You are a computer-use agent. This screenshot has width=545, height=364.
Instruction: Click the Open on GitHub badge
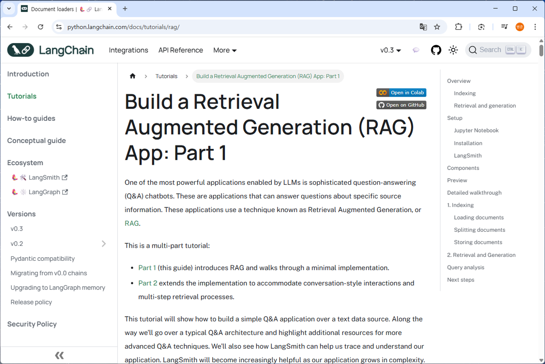[401, 105]
